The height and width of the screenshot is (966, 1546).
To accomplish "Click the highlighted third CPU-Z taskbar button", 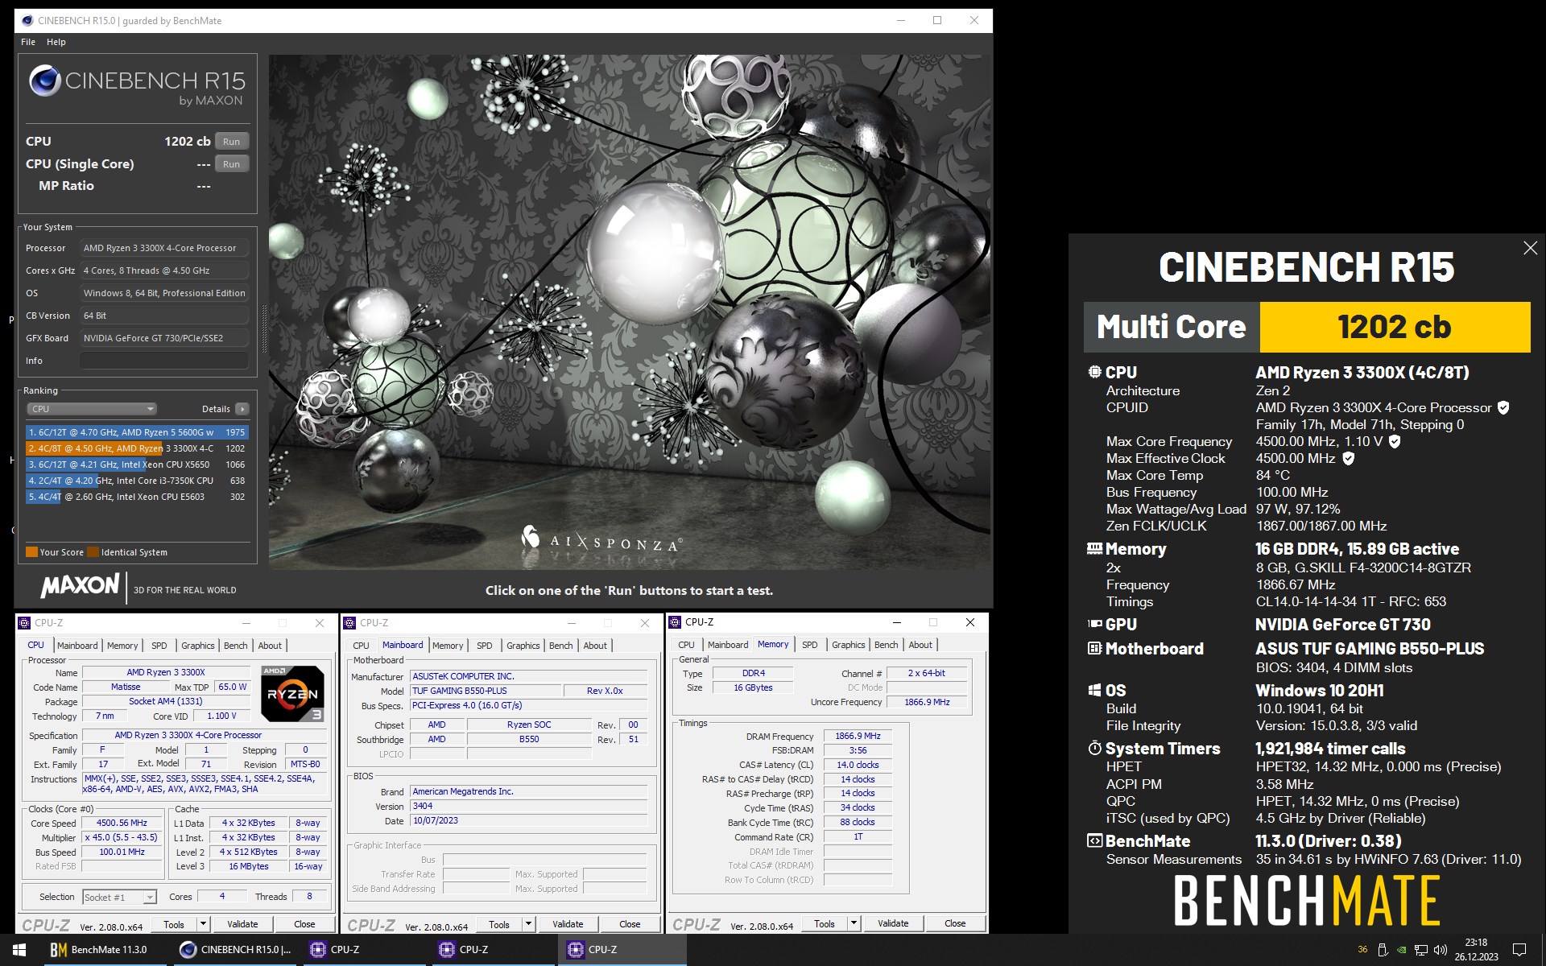I will 622,950.
